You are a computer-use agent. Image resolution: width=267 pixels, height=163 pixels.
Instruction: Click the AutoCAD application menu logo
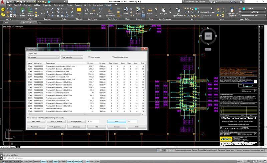(x=3, y=3)
